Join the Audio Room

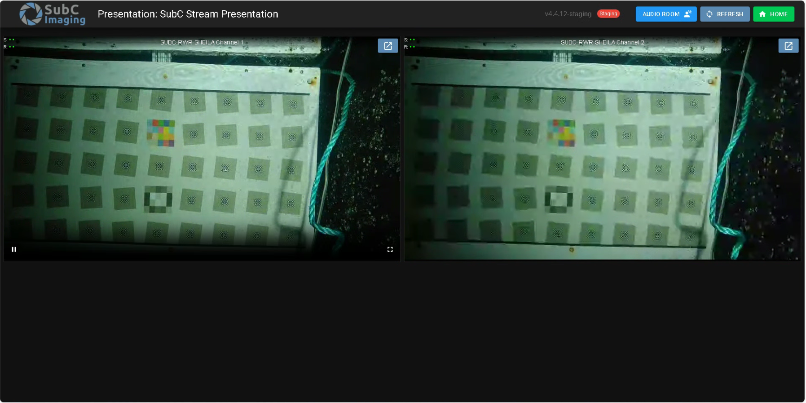665,14
